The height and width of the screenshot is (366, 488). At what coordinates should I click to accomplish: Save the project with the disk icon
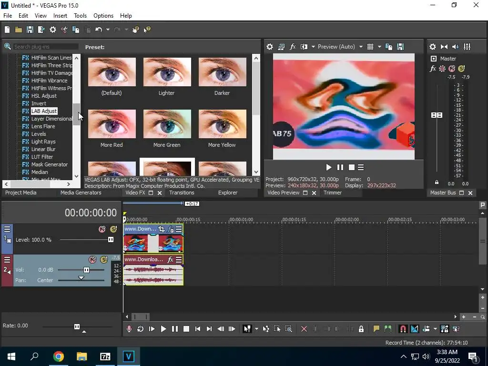[30, 30]
